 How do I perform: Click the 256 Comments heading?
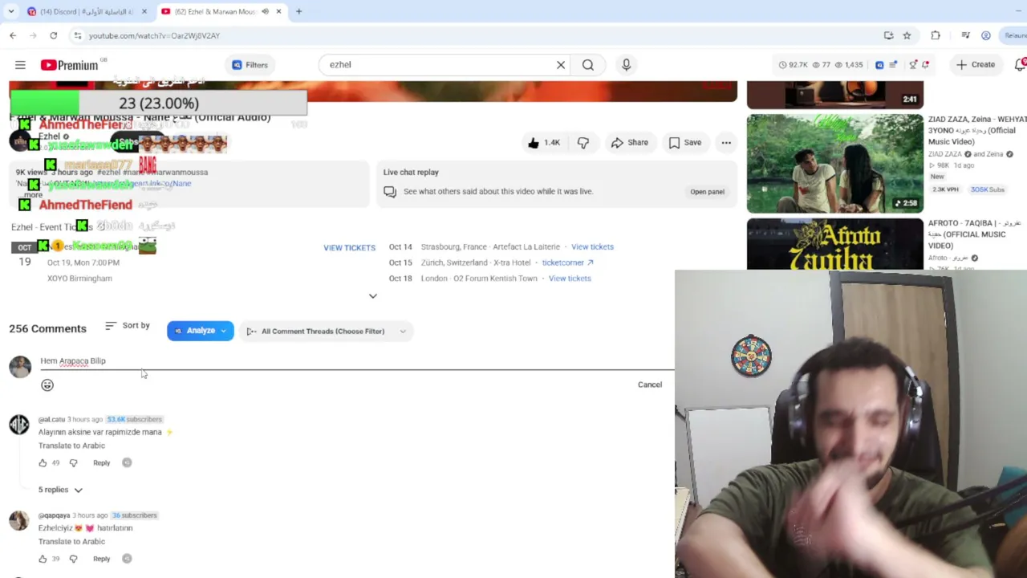click(x=47, y=329)
